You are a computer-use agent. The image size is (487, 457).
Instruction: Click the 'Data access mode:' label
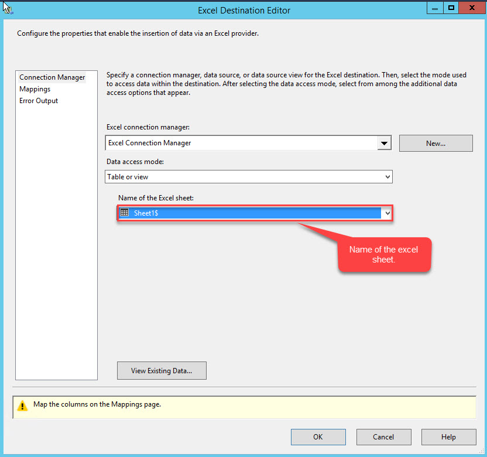click(135, 162)
